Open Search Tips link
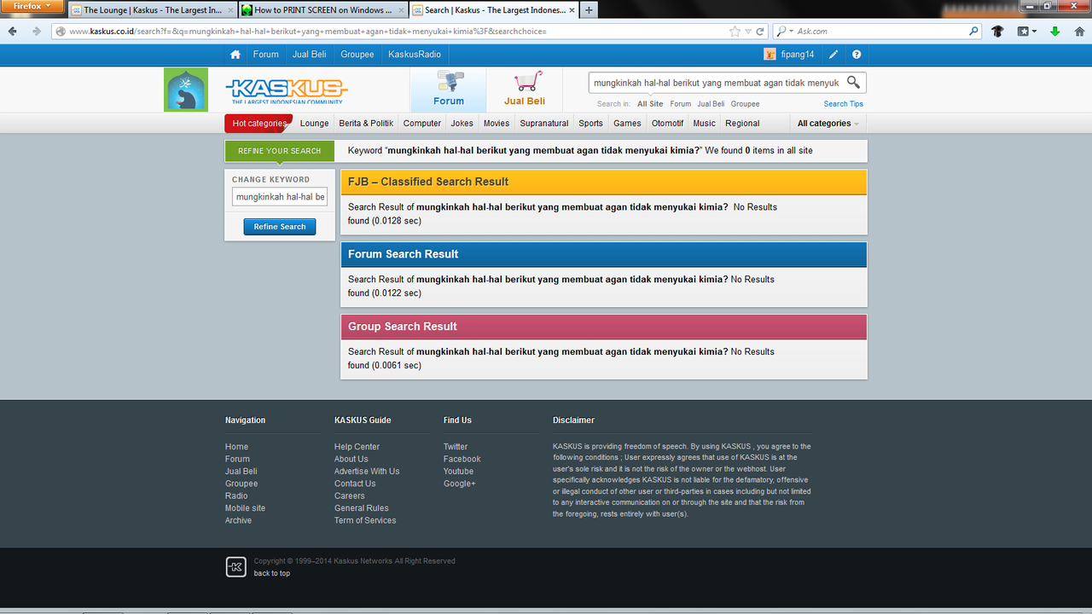1092x614 pixels. (x=844, y=104)
